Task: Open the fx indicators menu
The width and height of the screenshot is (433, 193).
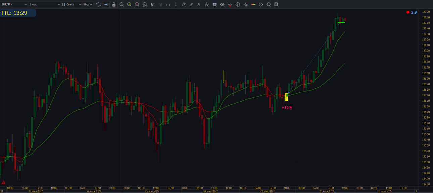Action: pyautogui.click(x=184, y=4)
